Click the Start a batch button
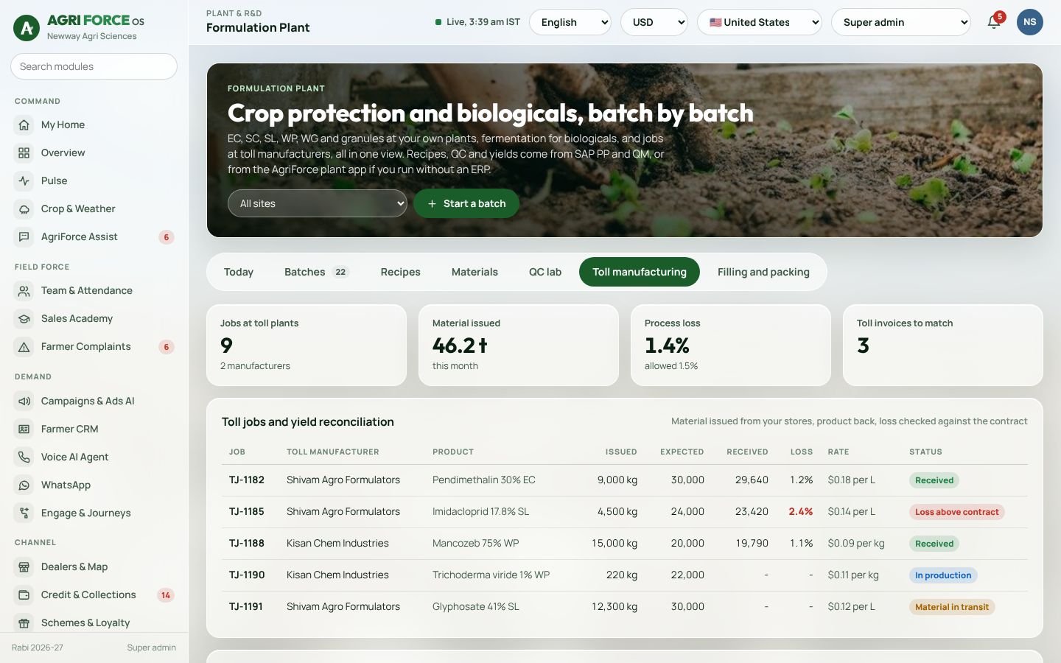Screen dimensions: 1061x663 pos(466,203)
